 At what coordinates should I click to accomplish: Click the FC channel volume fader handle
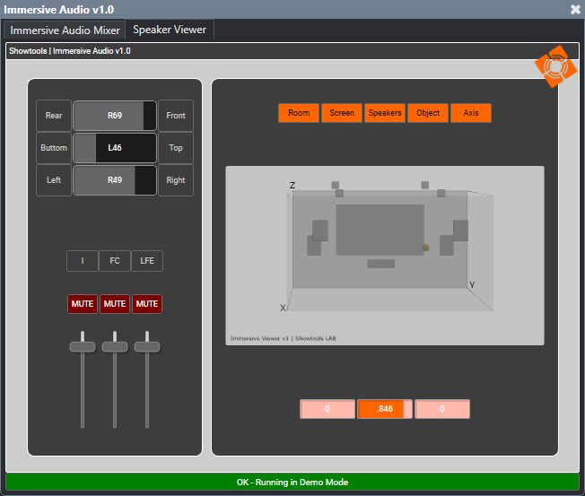point(115,347)
